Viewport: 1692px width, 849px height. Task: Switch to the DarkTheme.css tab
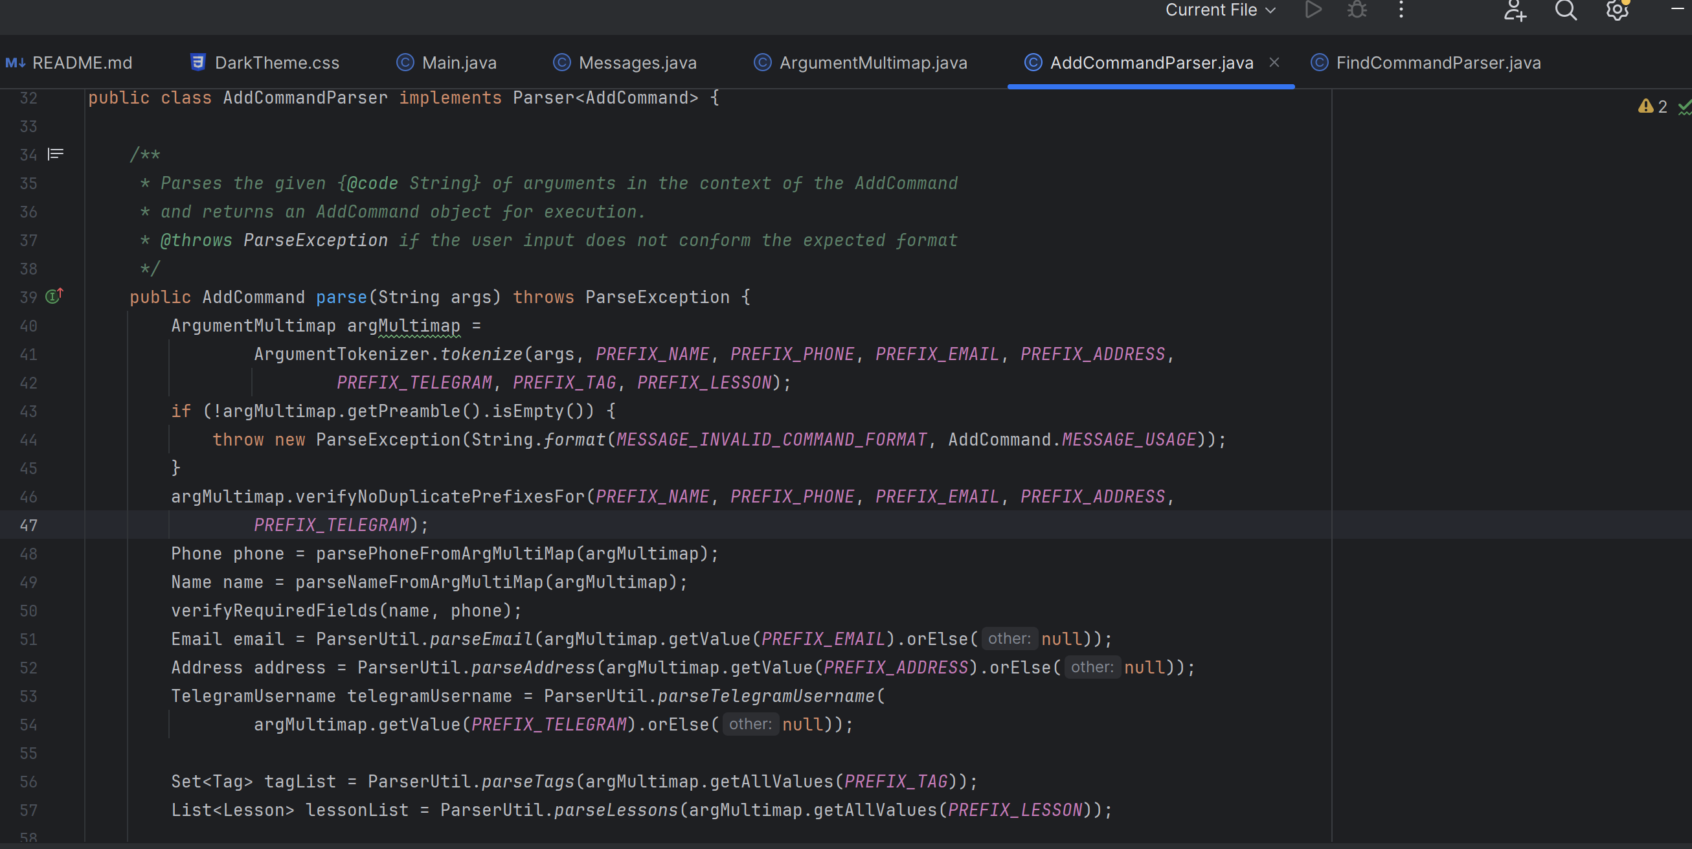click(x=264, y=62)
